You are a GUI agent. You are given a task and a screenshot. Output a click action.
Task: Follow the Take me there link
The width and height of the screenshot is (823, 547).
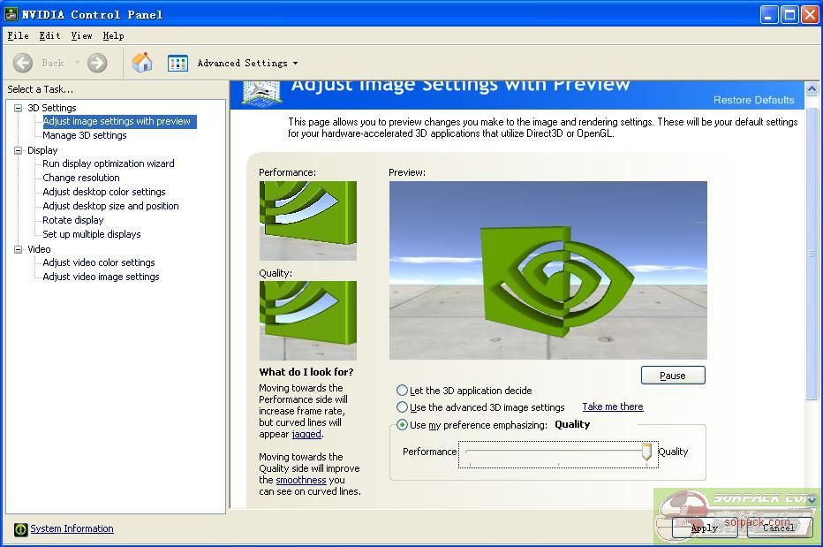(612, 406)
